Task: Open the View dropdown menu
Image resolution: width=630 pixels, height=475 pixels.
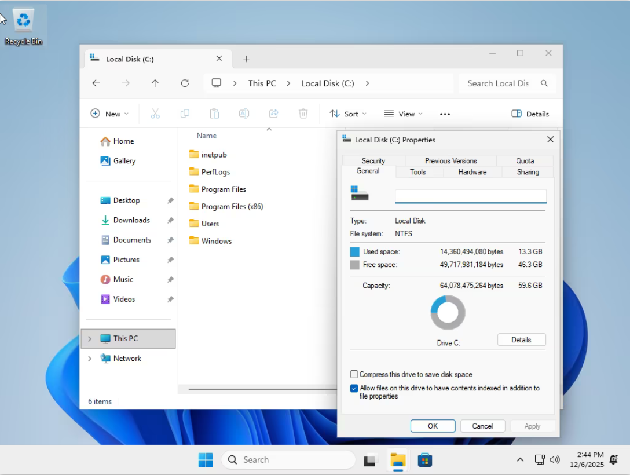Action: click(403, 114)
